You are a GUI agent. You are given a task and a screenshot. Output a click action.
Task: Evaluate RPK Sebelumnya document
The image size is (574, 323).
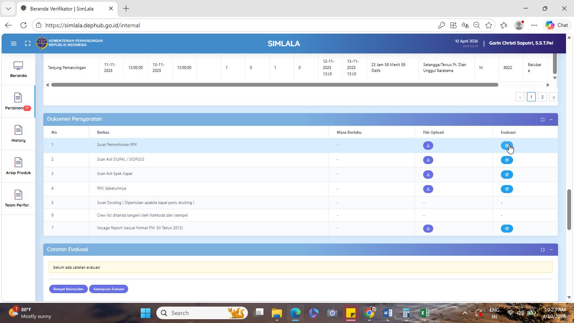507,189
